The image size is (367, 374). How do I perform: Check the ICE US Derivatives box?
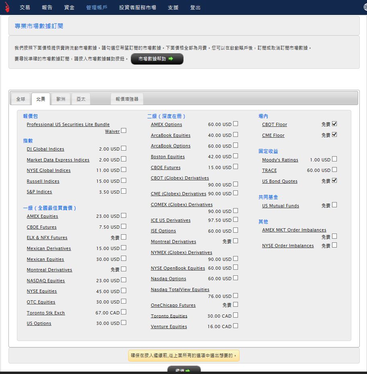pyautogui.click(x=236, y=219)
